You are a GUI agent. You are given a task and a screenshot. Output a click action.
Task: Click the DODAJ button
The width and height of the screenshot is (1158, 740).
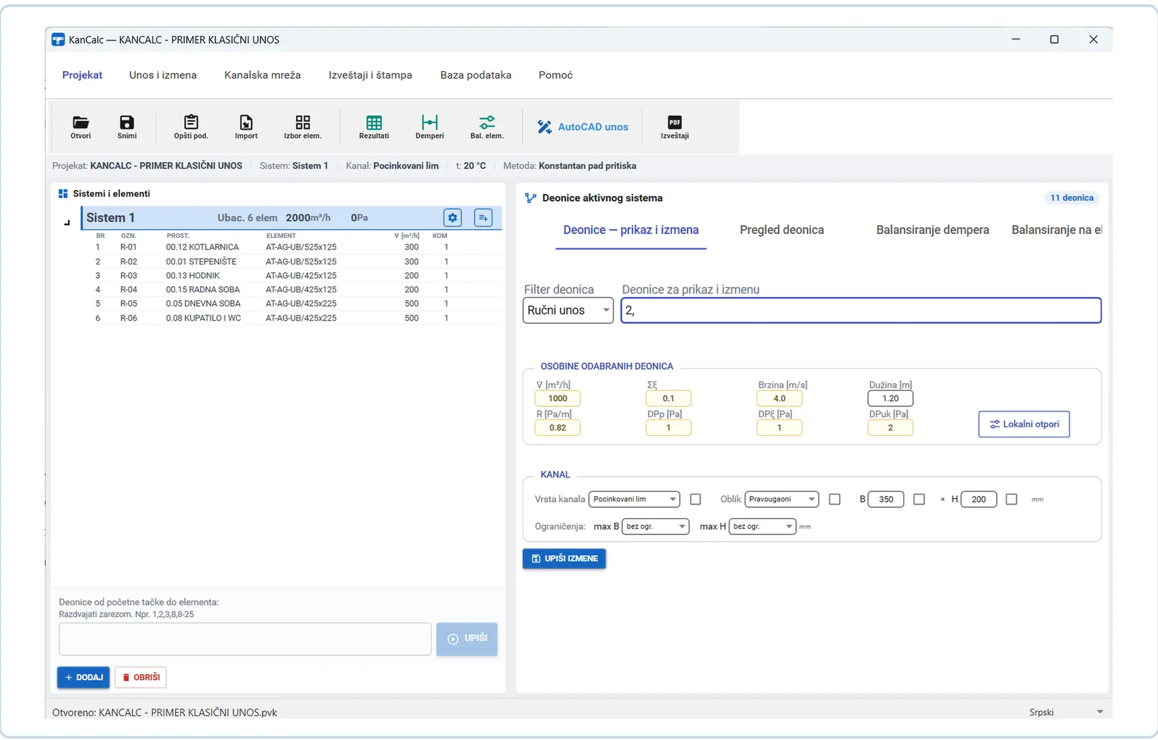[84, 678]
